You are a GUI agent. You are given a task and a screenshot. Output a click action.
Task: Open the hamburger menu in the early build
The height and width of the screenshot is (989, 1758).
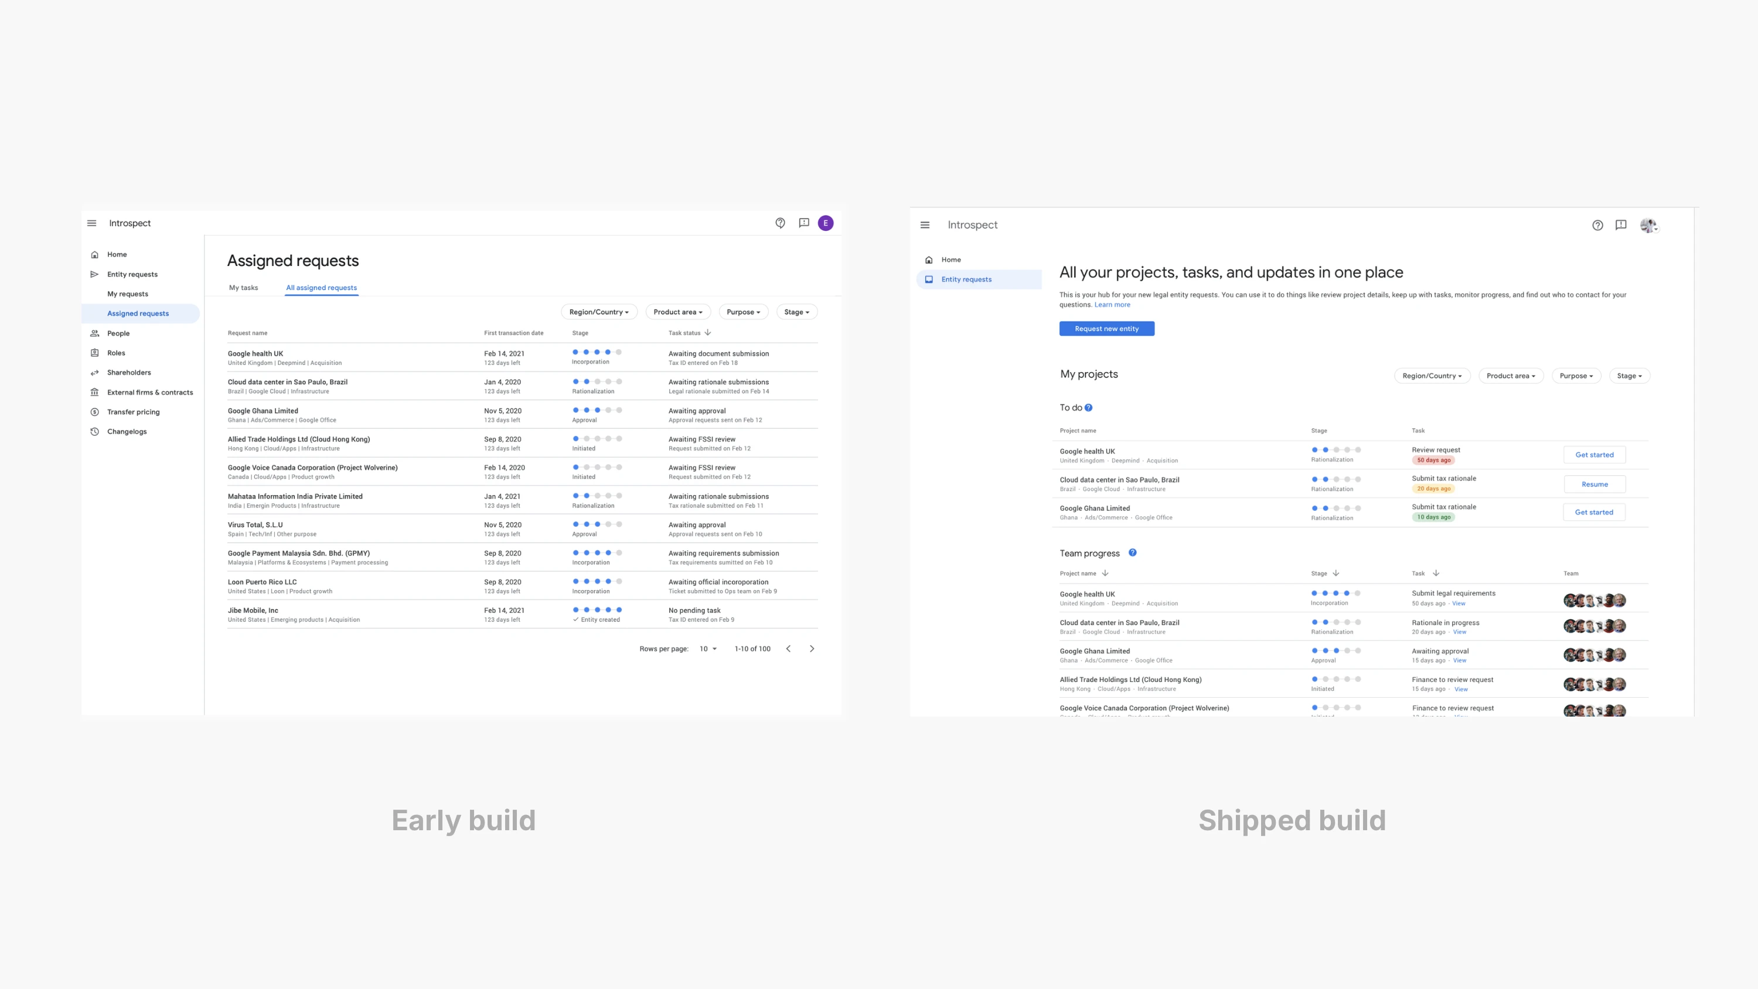coord(91,223)
